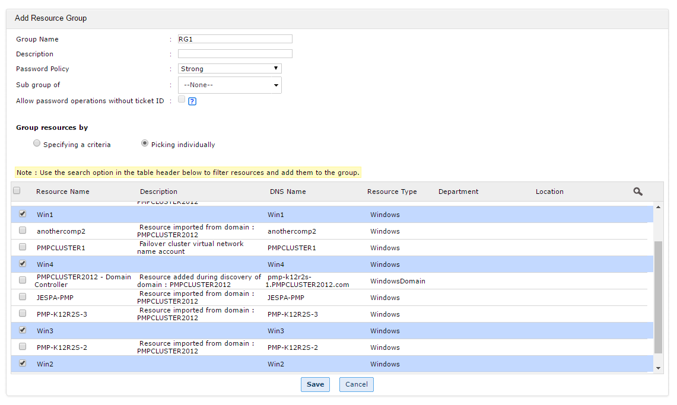677x405 pixels.
Task: Uncheck the Win1 resource checkbox
Action: tap(23, 213)
